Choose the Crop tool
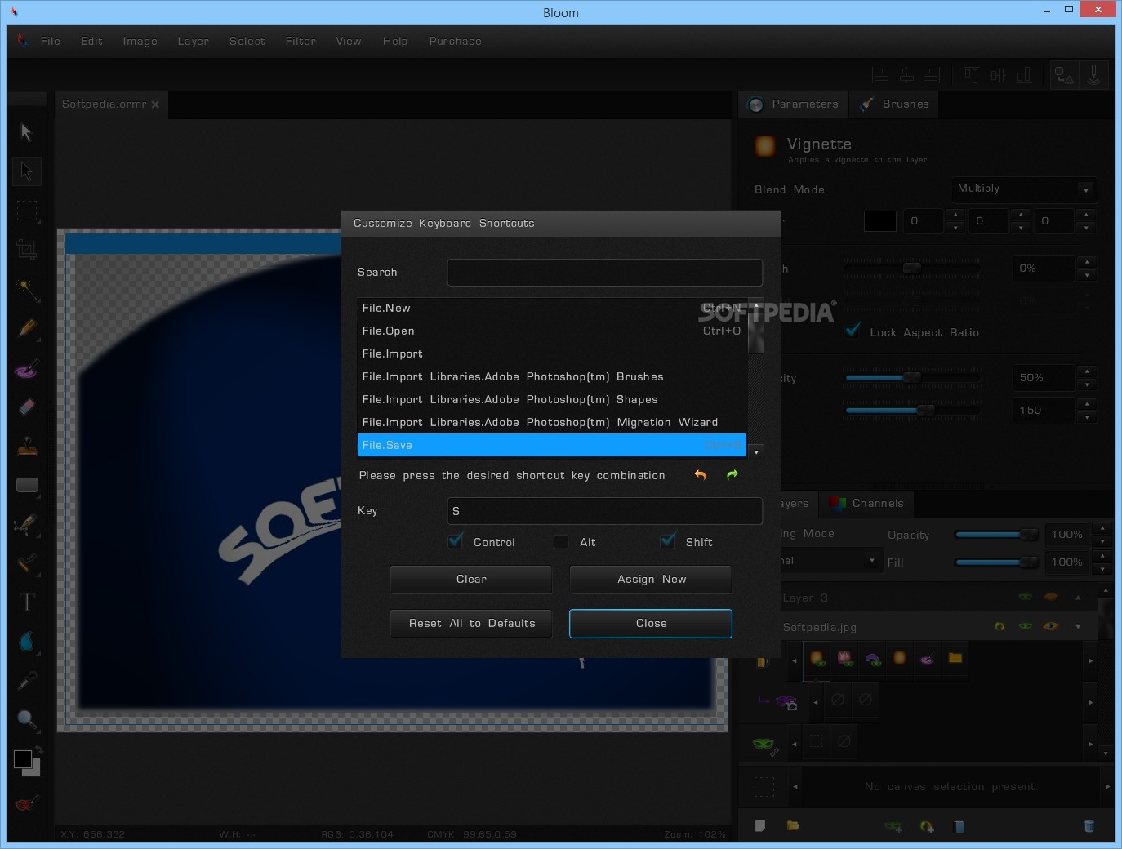The width and height of the screenshot is (1122, 849). pyautogui.click(x=27, y=250)
